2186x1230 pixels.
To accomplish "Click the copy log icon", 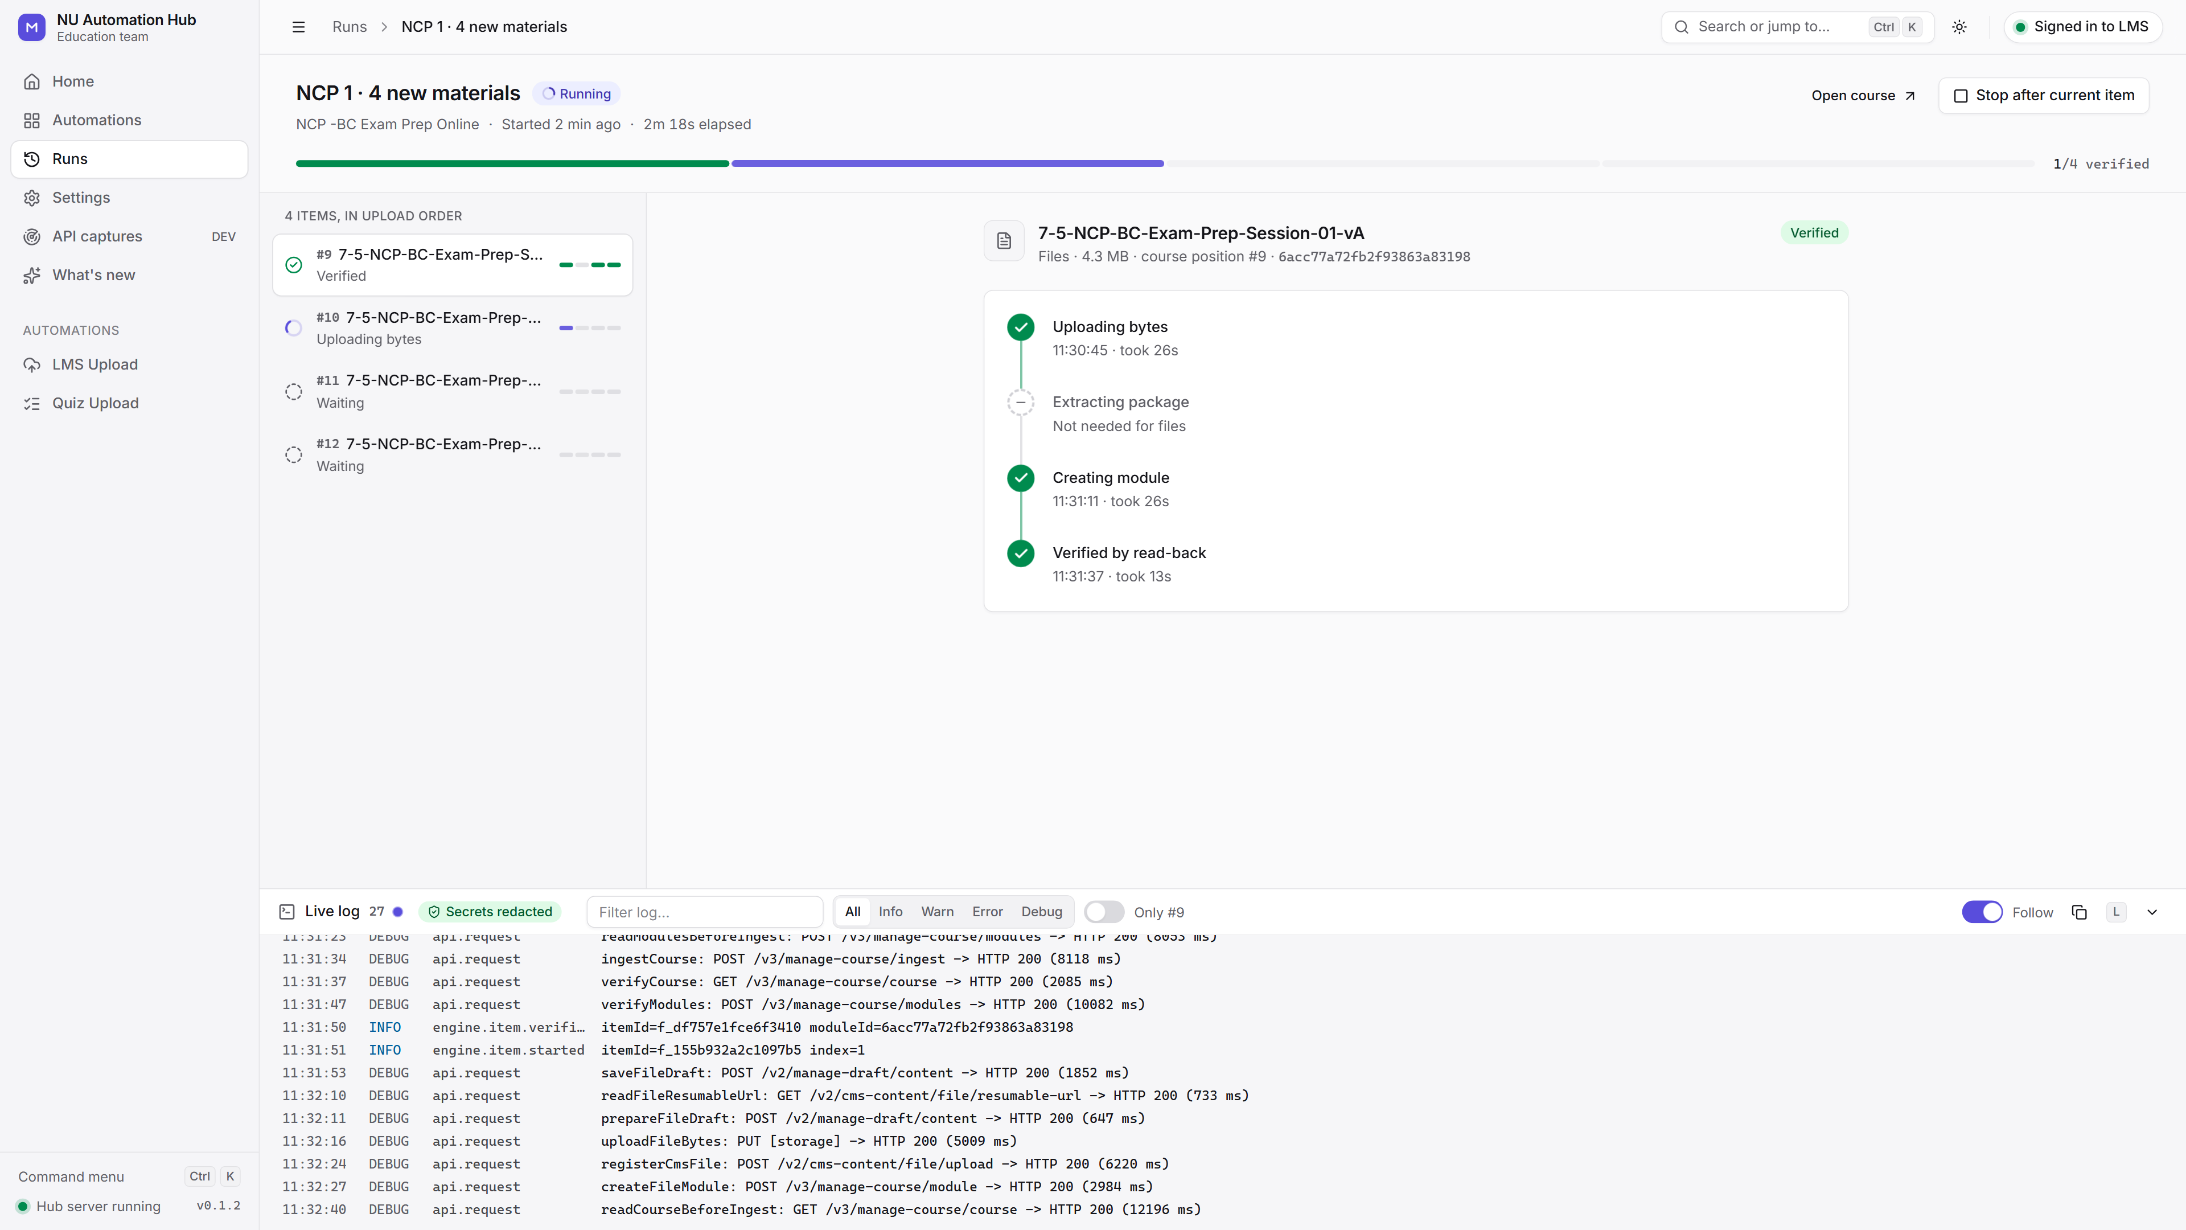I will (2079, 912).
